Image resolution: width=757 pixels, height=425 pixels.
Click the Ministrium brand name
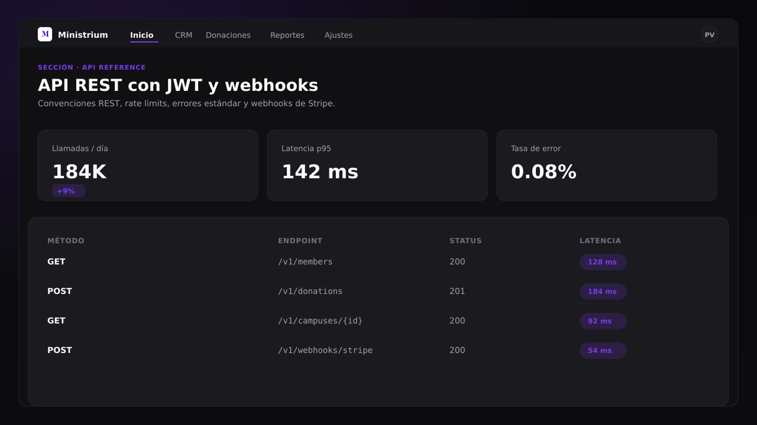click(x=83, y=35)
